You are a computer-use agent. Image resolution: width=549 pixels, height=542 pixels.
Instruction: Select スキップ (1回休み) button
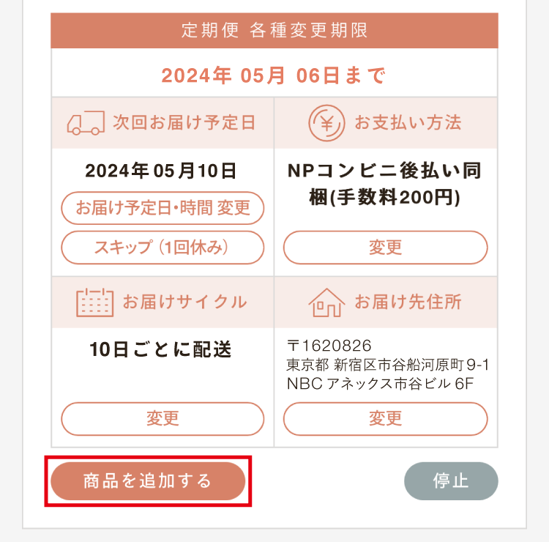click(x=163, y=248)
